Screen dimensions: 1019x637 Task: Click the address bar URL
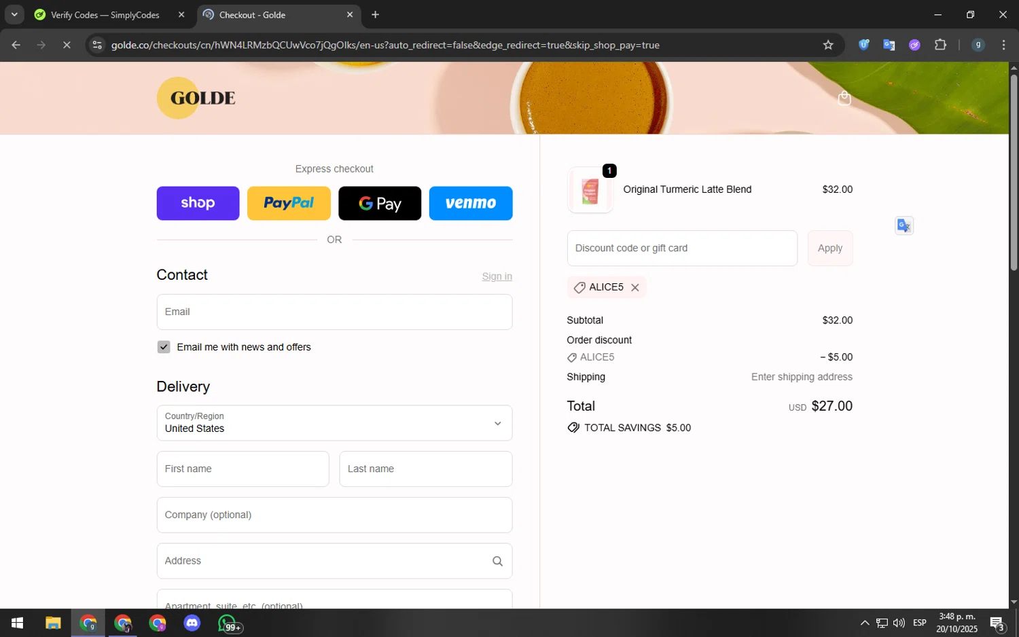pos(385,45)
